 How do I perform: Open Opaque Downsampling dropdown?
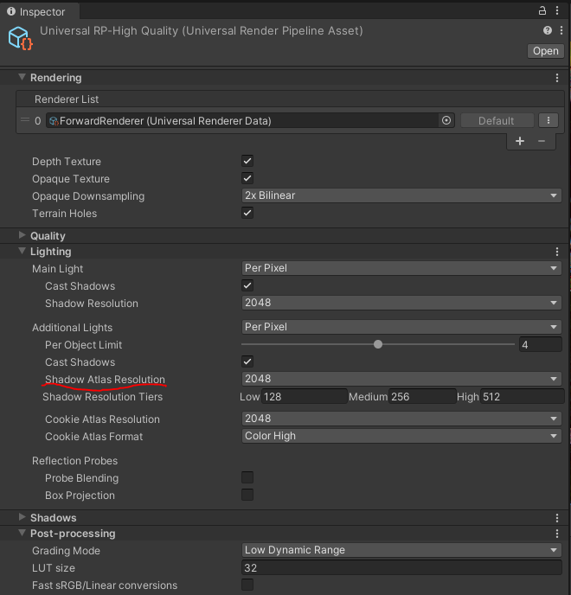(x=401, y=195)
